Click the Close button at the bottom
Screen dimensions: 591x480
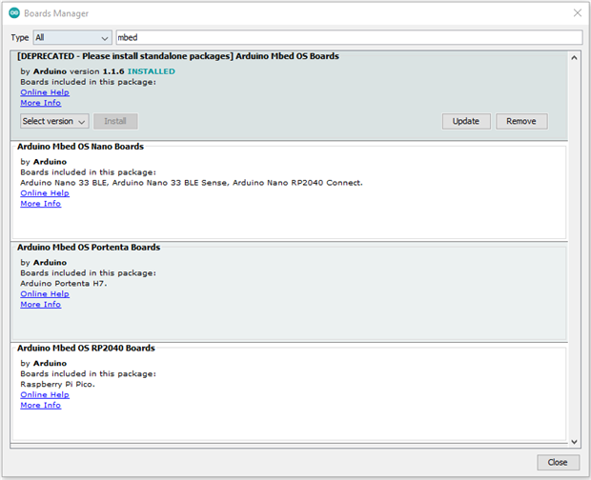(x=558, y=462)
